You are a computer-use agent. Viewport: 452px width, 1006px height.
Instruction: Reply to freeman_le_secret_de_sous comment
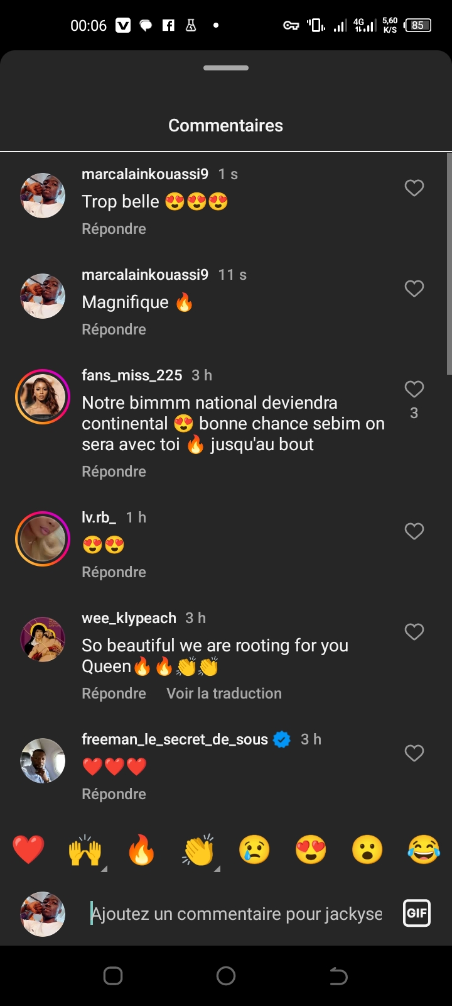114,794
